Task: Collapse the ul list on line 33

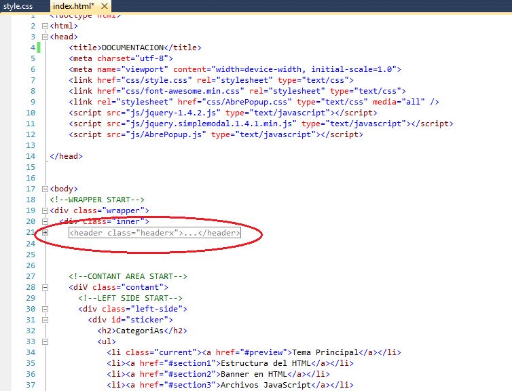Action: point(45,341)
